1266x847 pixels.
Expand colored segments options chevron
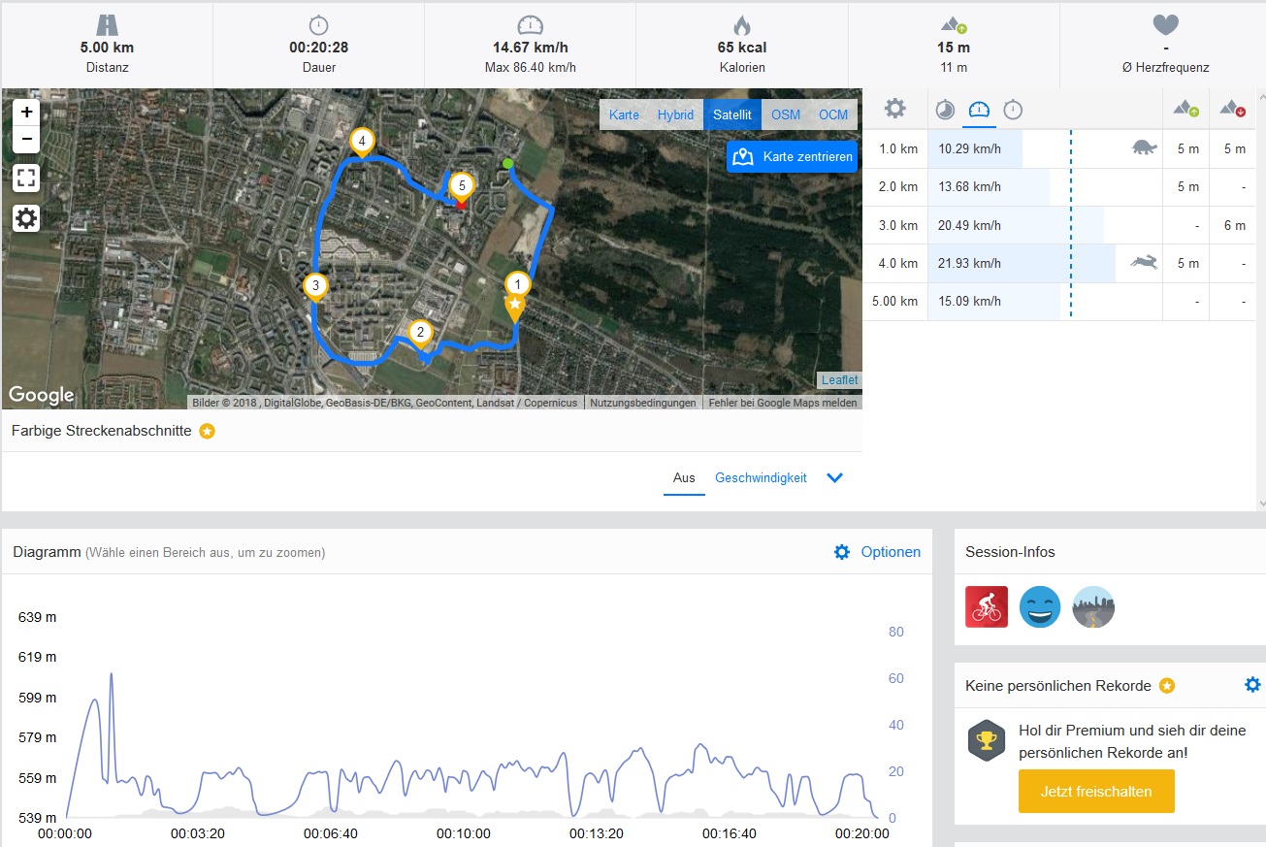(834, 477)
